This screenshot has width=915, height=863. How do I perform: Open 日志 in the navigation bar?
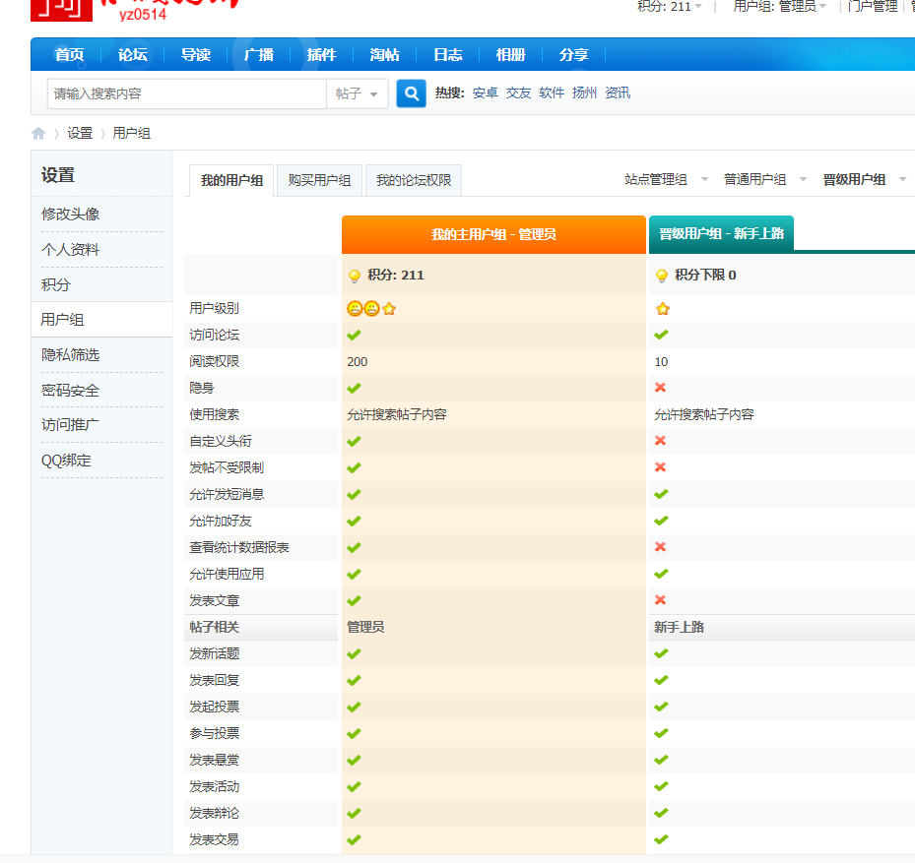[447, 55]
